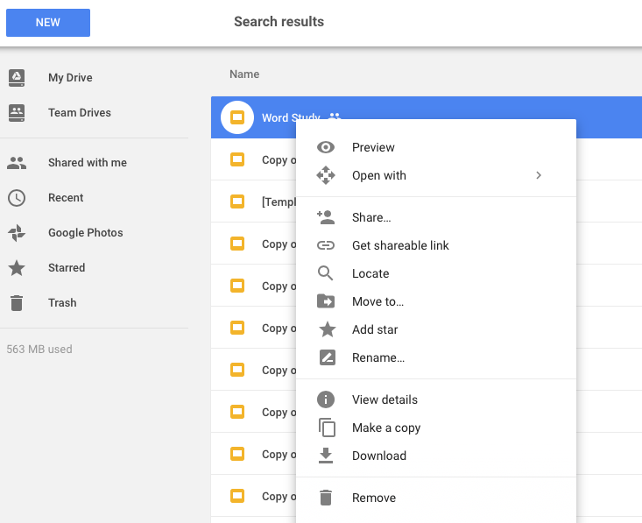Expand the Open with submenu arrow
The height and width of the screenshot is (523, 642).
[x=539, y=175]
